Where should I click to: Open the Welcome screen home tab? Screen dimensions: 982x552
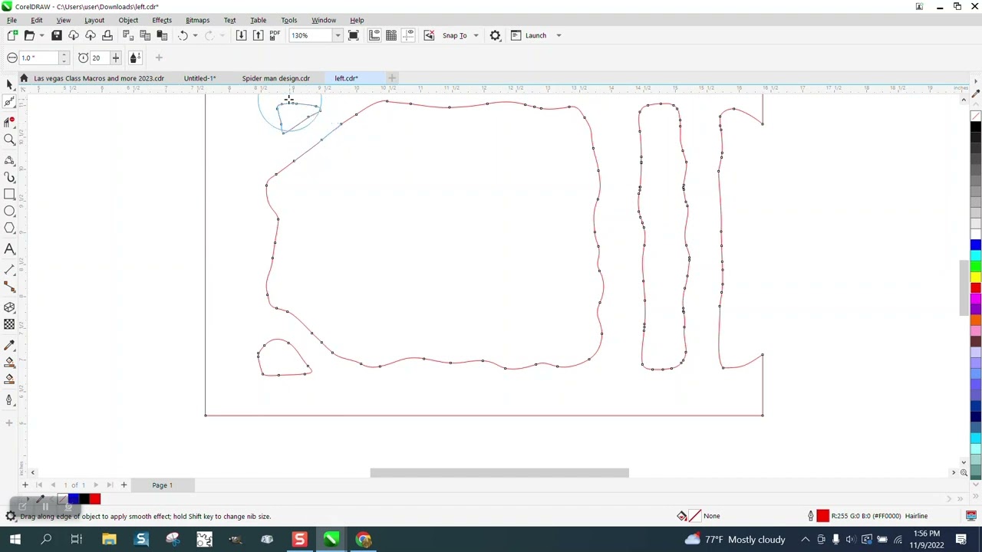coord(24,78)
